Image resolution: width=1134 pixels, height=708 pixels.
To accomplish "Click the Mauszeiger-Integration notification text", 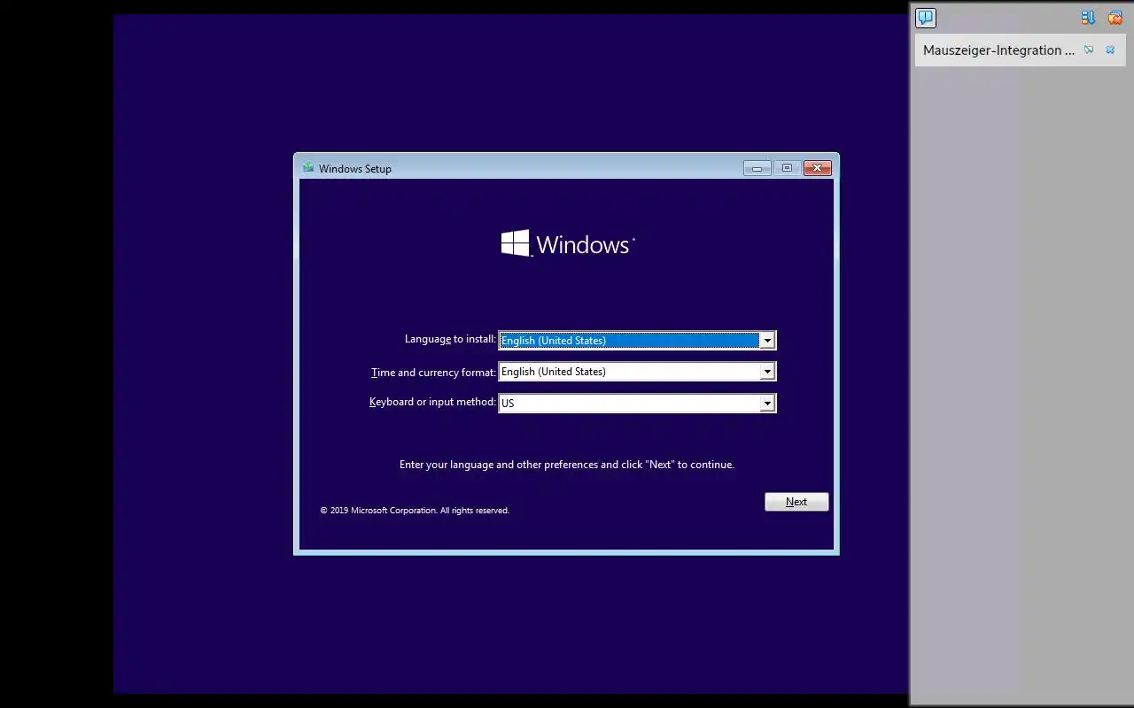I will click(x=998, y=50).
